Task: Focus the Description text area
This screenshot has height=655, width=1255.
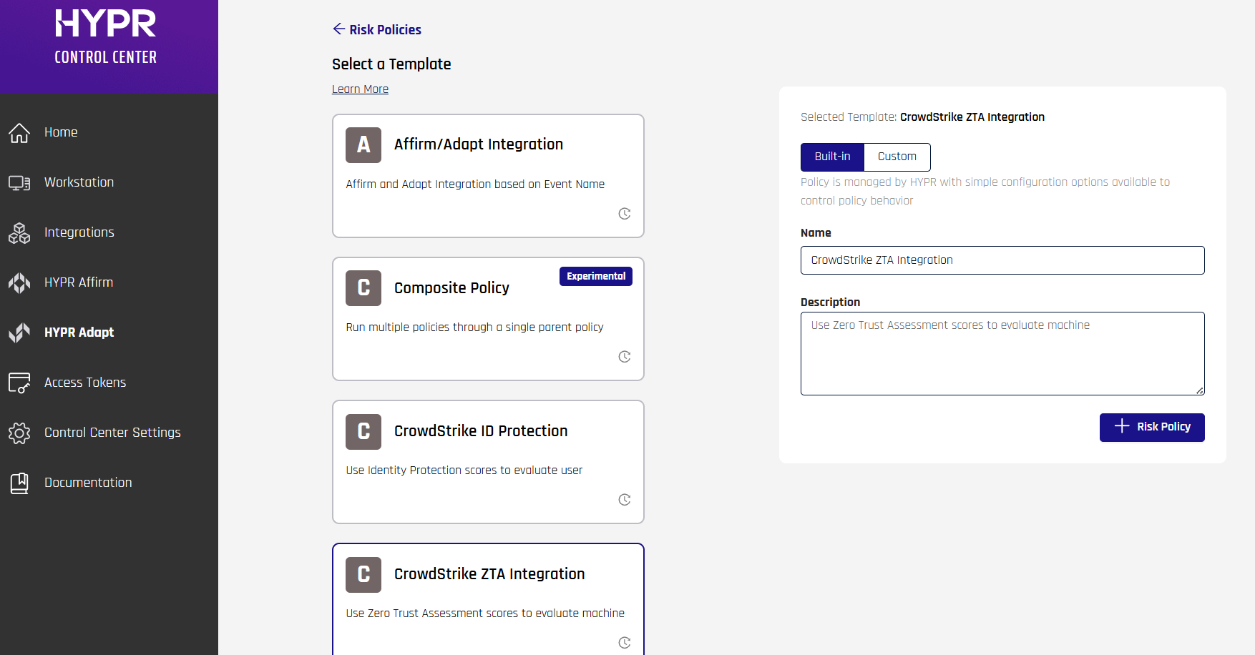Action: [1002, 353]
